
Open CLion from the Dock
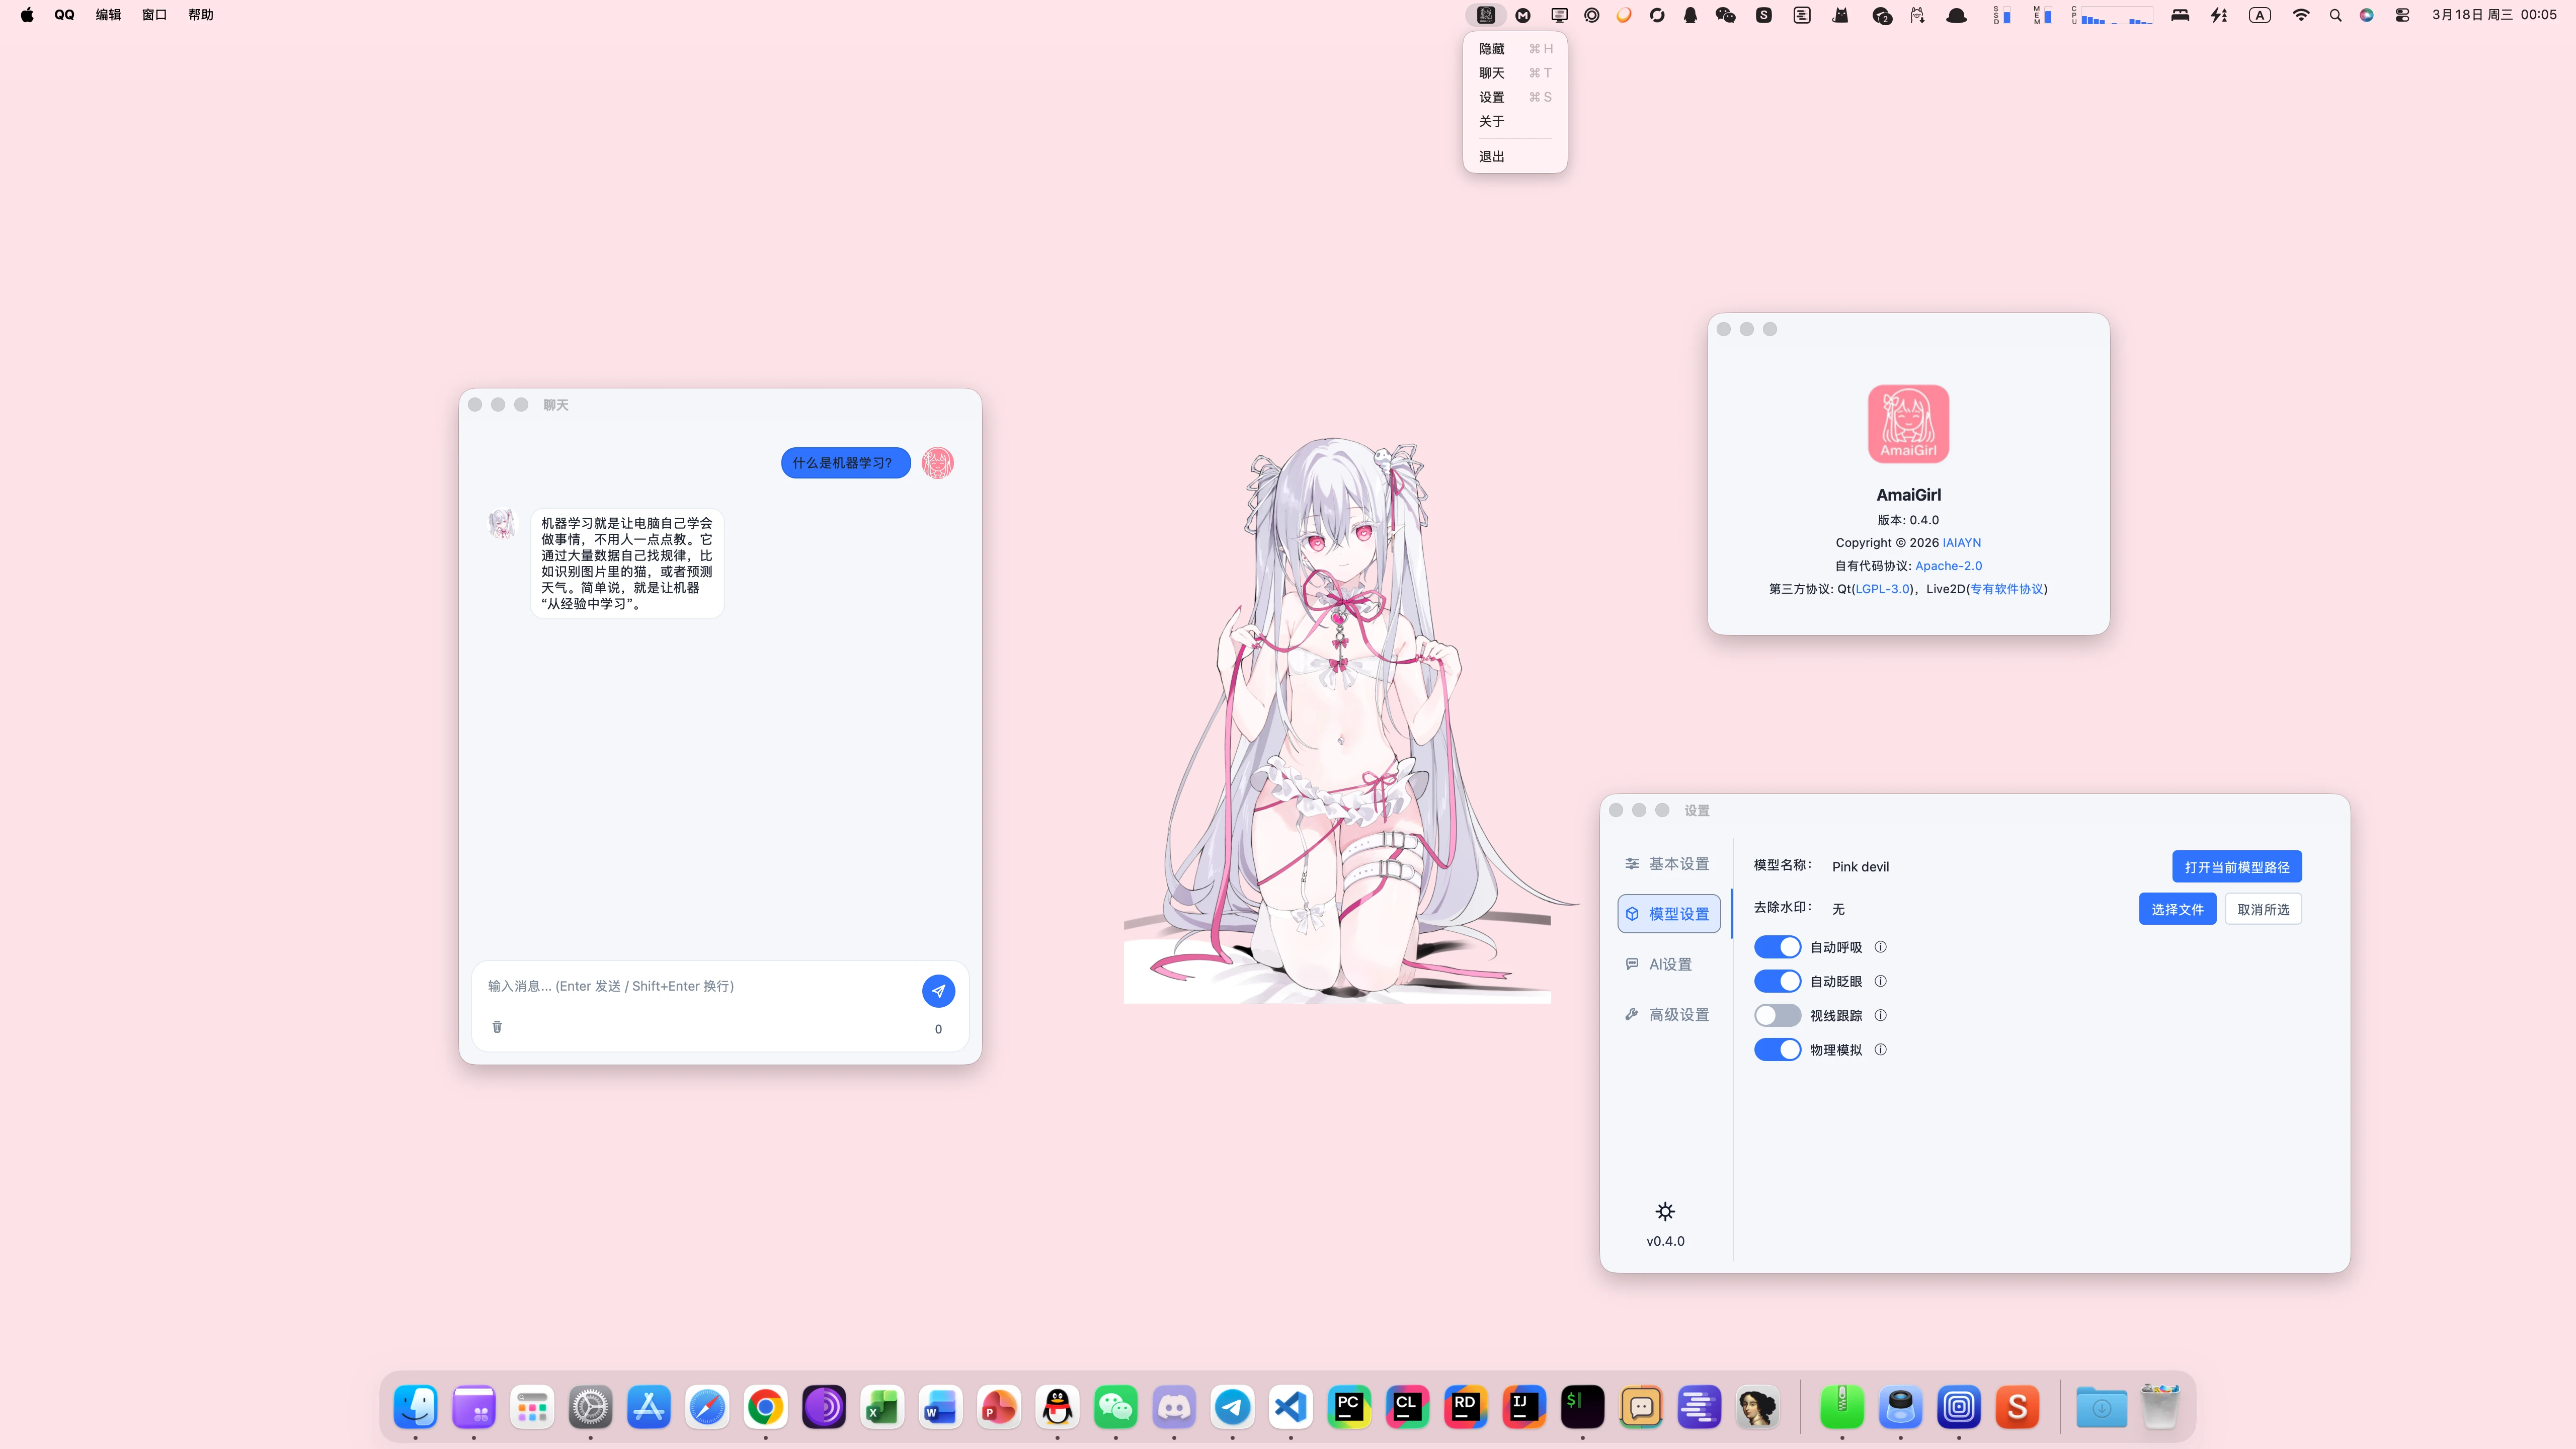1407,1407
